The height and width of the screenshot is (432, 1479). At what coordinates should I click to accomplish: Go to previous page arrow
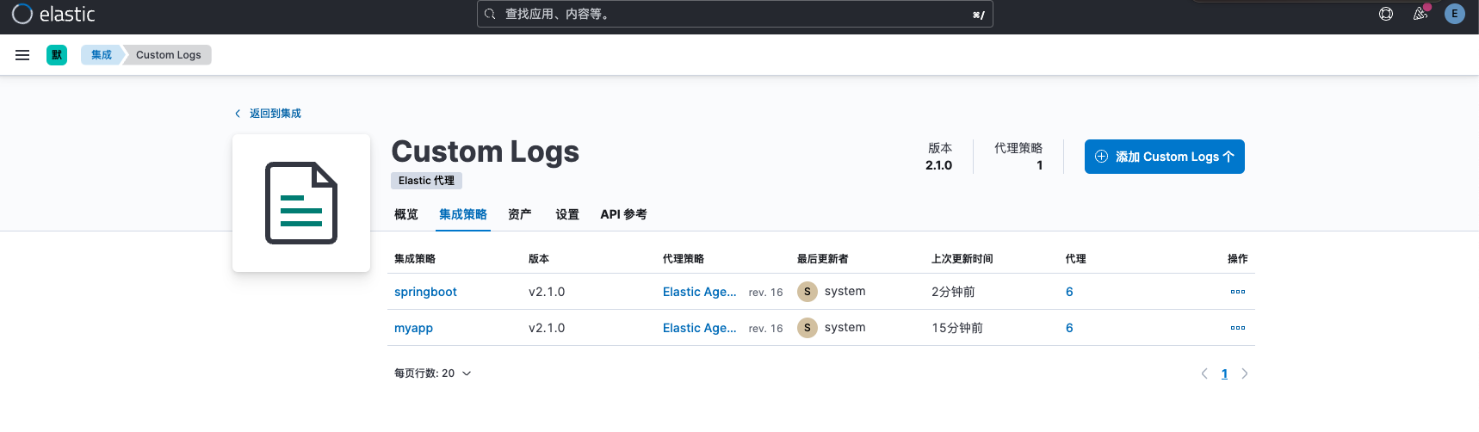1204,373
